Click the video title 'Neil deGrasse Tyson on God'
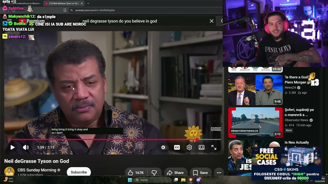 tap(37, 161)
